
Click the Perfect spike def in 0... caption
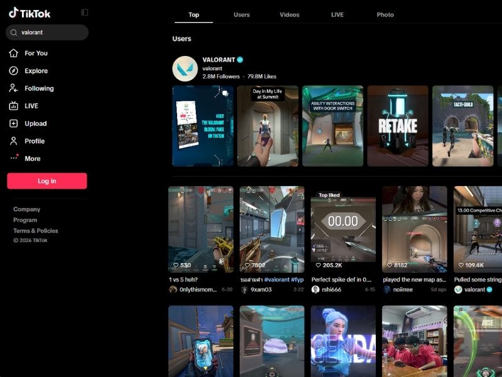(341, 280)
